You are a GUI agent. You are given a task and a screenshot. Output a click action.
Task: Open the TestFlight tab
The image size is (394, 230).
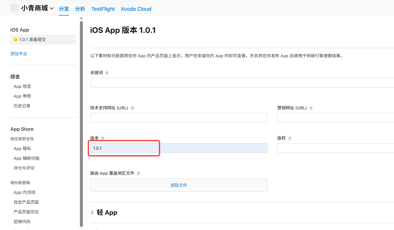click(103, 9)
